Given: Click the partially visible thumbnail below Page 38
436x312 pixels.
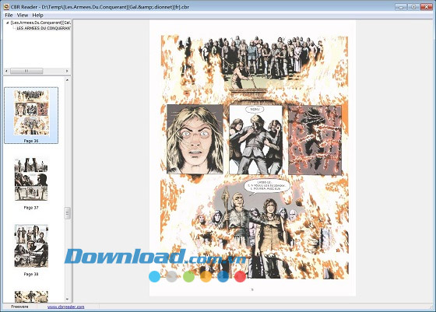Looking at the screenshot, I should tap(31, 296).
